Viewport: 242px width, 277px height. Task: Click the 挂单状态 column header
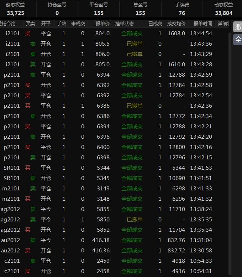pyautogui.click(x=125, y=24)
